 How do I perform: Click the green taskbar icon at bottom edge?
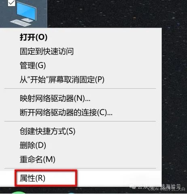coord(19,193)
